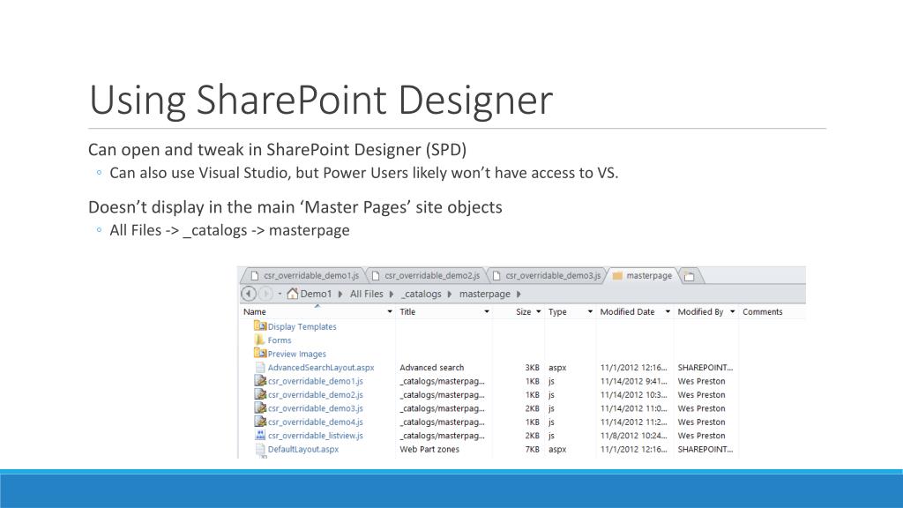Click the 'Web Part zones' title cell
The height and width of the screenshot is (508, 903).
point(429,449)
